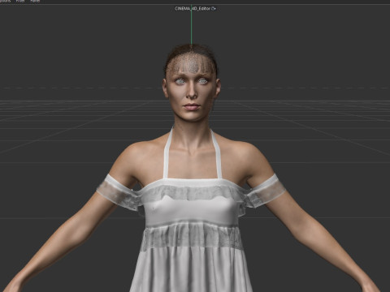The image size is (390, 292).
Task: Select the white dress on the character
Action: click(x=192, y=233)
